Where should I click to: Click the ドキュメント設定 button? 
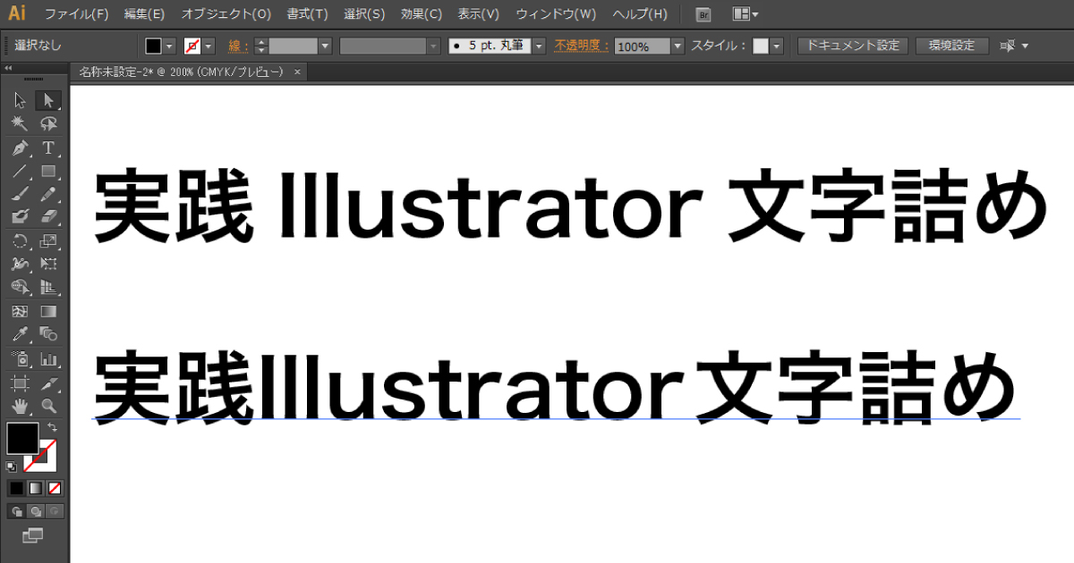(853, 46)
